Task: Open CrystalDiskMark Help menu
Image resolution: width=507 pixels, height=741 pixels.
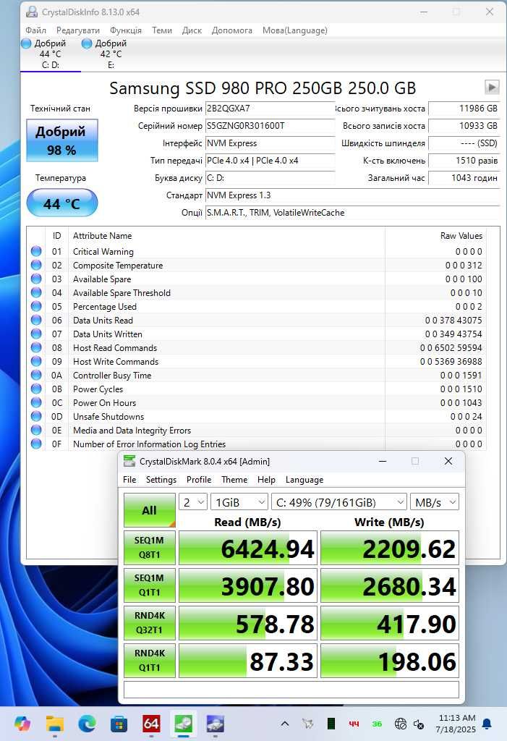Action: click(266, 479)
